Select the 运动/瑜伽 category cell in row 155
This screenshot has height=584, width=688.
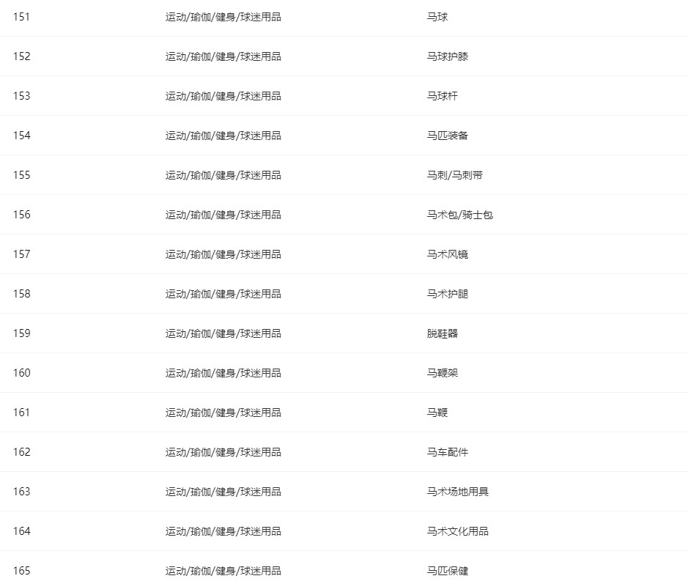(223, 176)
